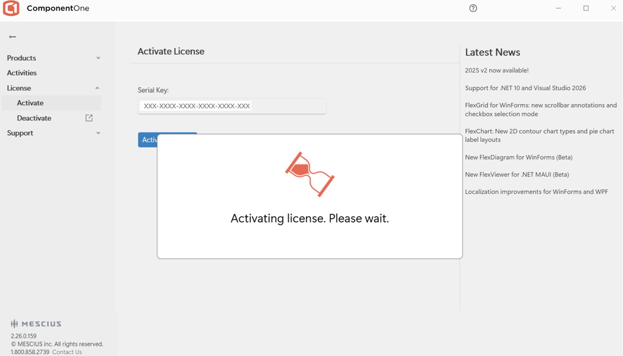Image resolution: width=623 pixels, height=356 pixels.
Task: Open the Contact Us link
Action: coord(67,352)
